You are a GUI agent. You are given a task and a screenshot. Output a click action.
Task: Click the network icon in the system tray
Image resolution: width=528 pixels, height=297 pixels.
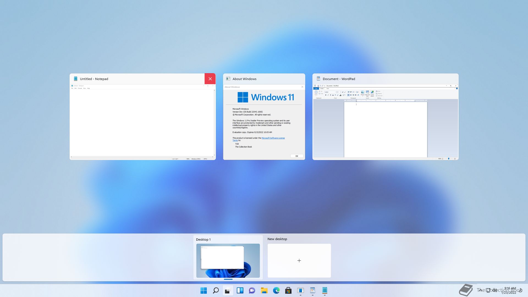(x=488, y=290)
